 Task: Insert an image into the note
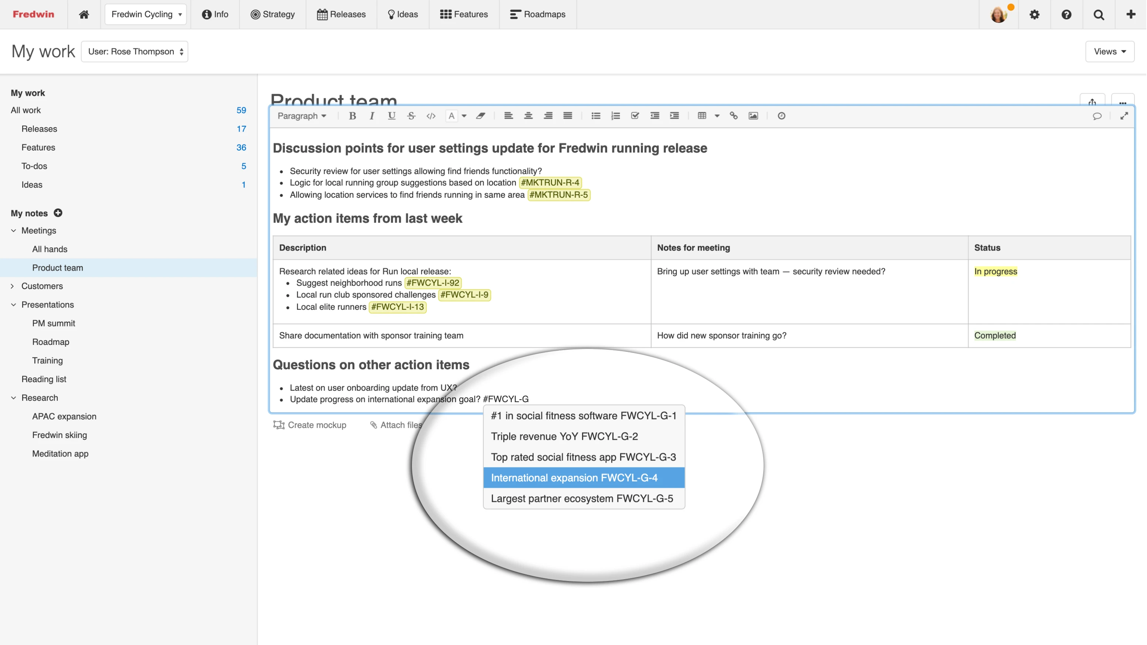[x=753, y=116]
